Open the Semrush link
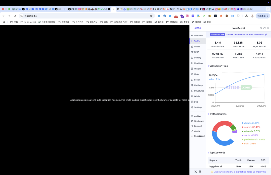This screenshot has width=271, height=175. coord(196,126)
